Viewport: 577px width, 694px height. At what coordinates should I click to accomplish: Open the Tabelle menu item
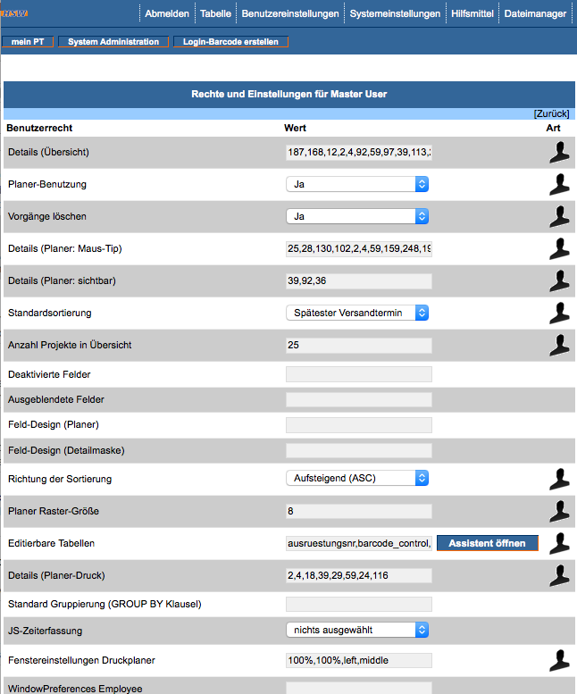coord(215,13)
